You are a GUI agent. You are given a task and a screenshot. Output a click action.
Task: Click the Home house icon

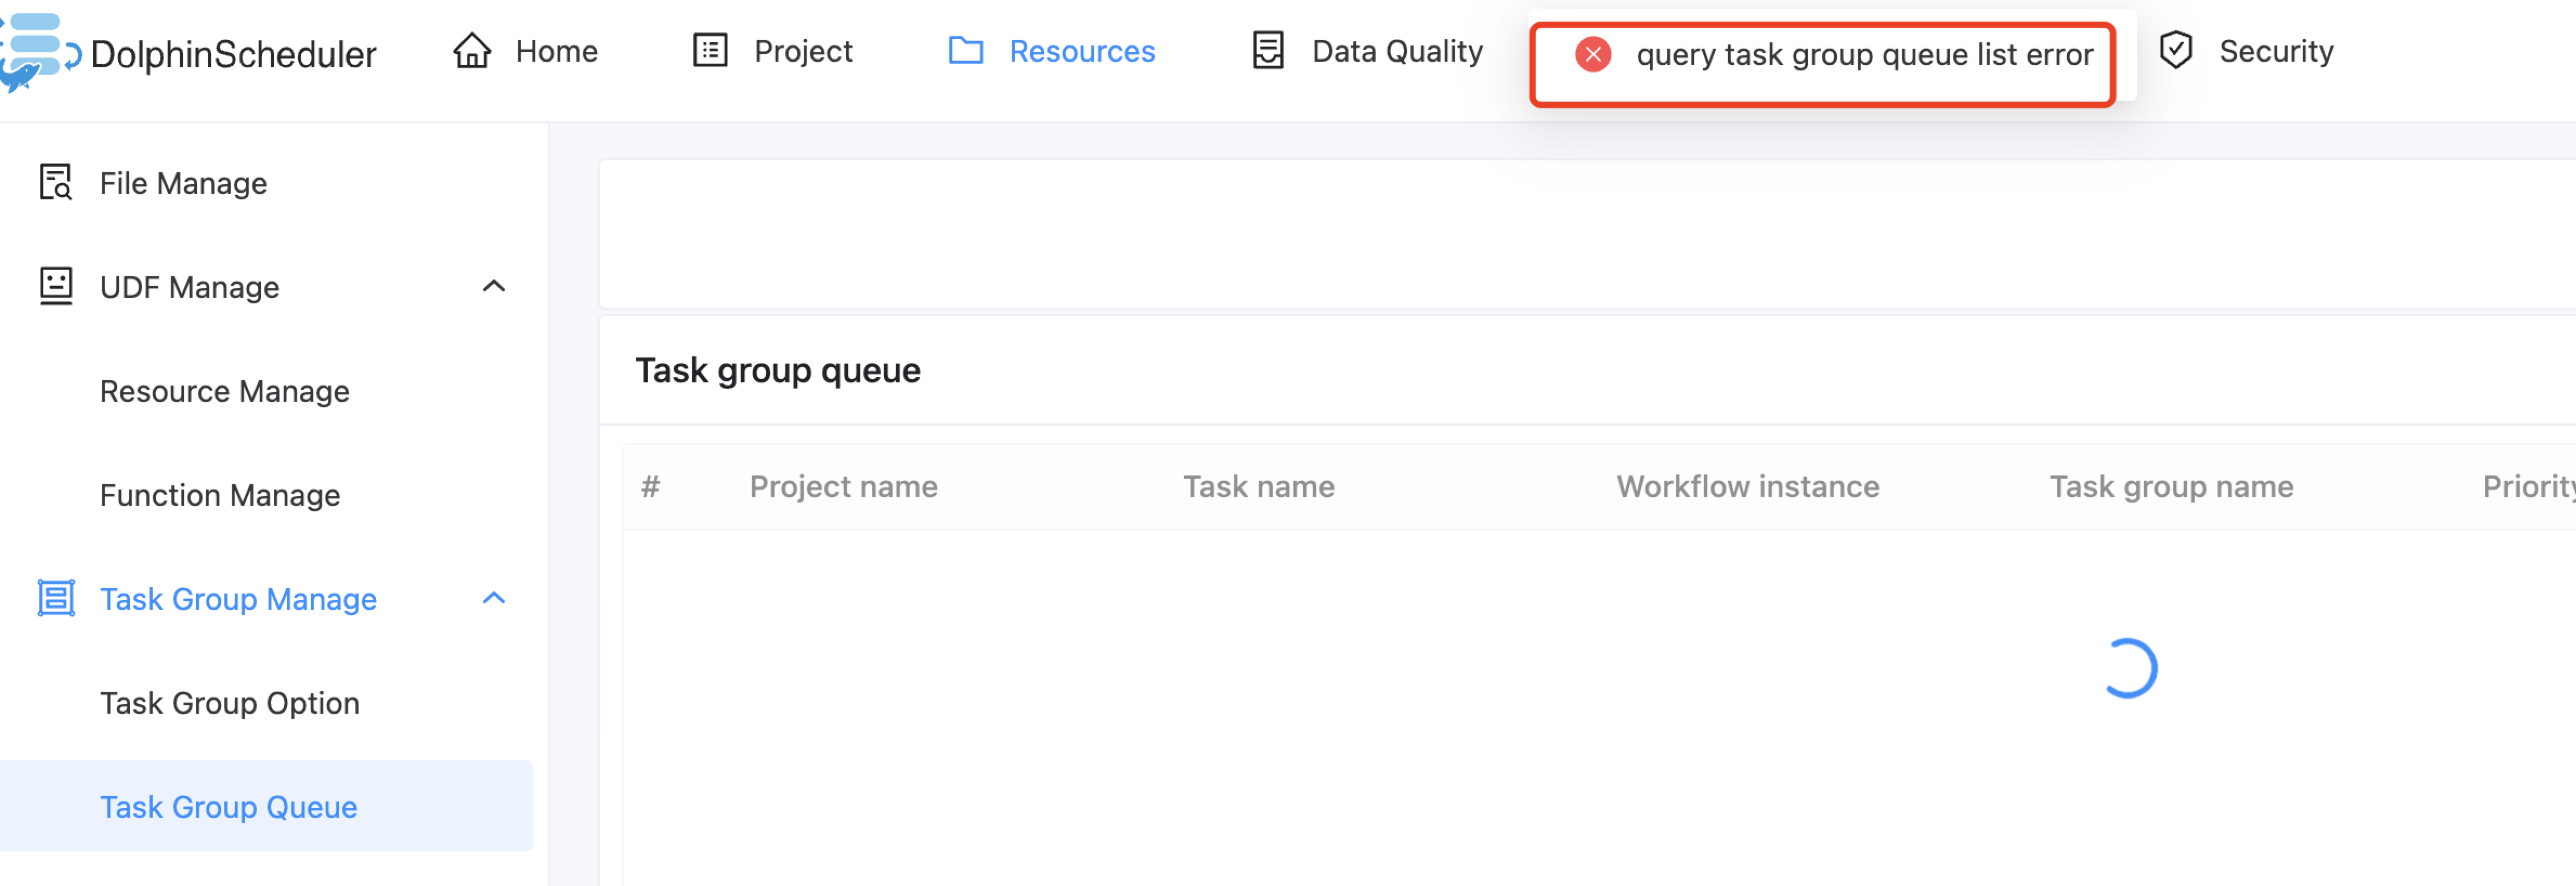click(x=472, y=51)
